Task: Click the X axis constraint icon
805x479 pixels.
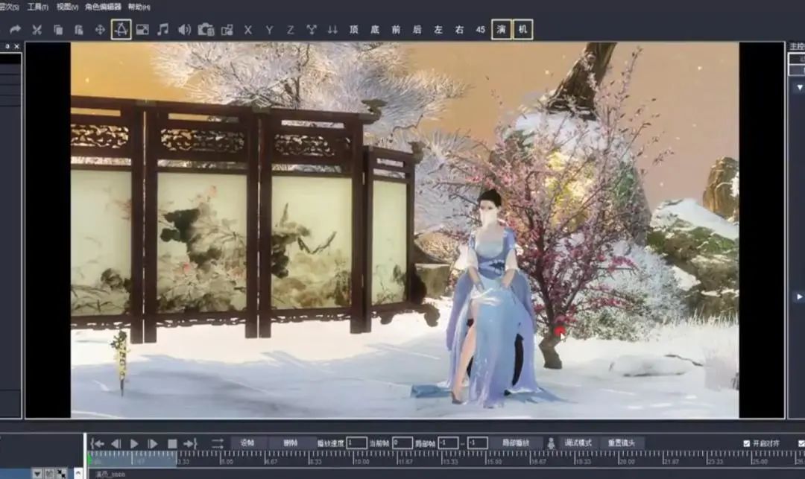Action: coord(247,30)
